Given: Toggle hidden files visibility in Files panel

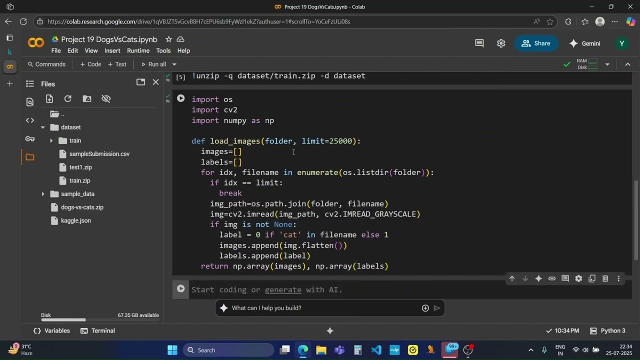Looking at the screenshot, I should tap(106, 99).
